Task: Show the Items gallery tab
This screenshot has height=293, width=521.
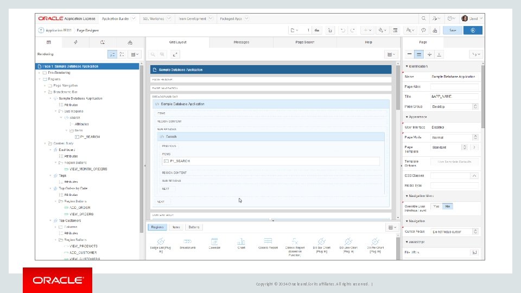Action: 176,227
